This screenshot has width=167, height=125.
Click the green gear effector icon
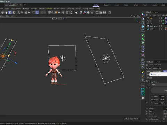coord(143,43)
